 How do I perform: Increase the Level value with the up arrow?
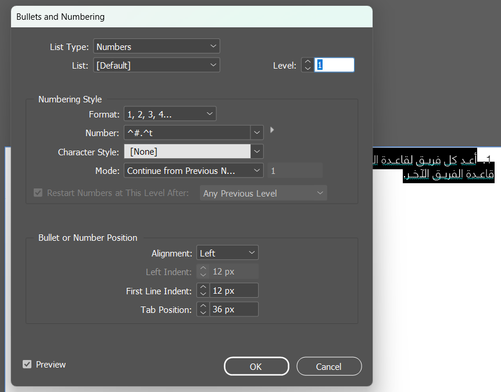307,62
